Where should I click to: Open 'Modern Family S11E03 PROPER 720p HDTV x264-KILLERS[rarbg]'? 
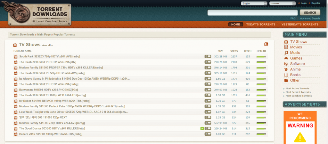tap(61, 68)
